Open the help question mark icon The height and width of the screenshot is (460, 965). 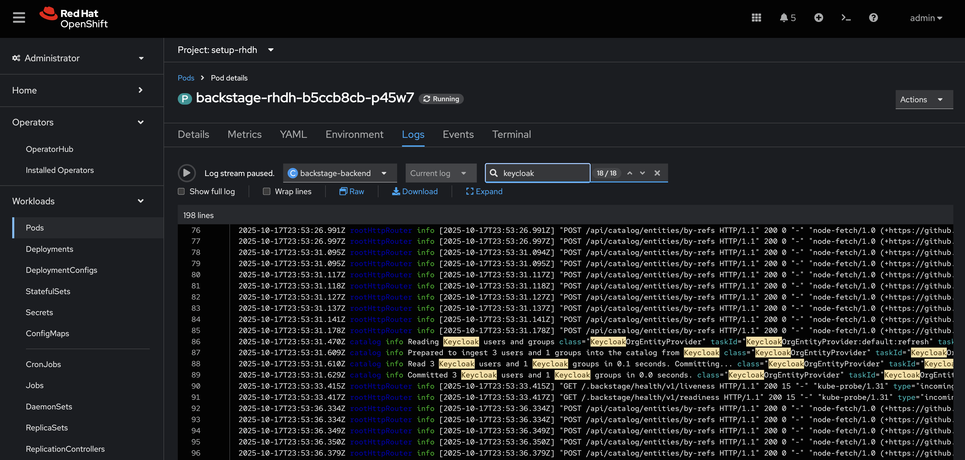[873, 18]
